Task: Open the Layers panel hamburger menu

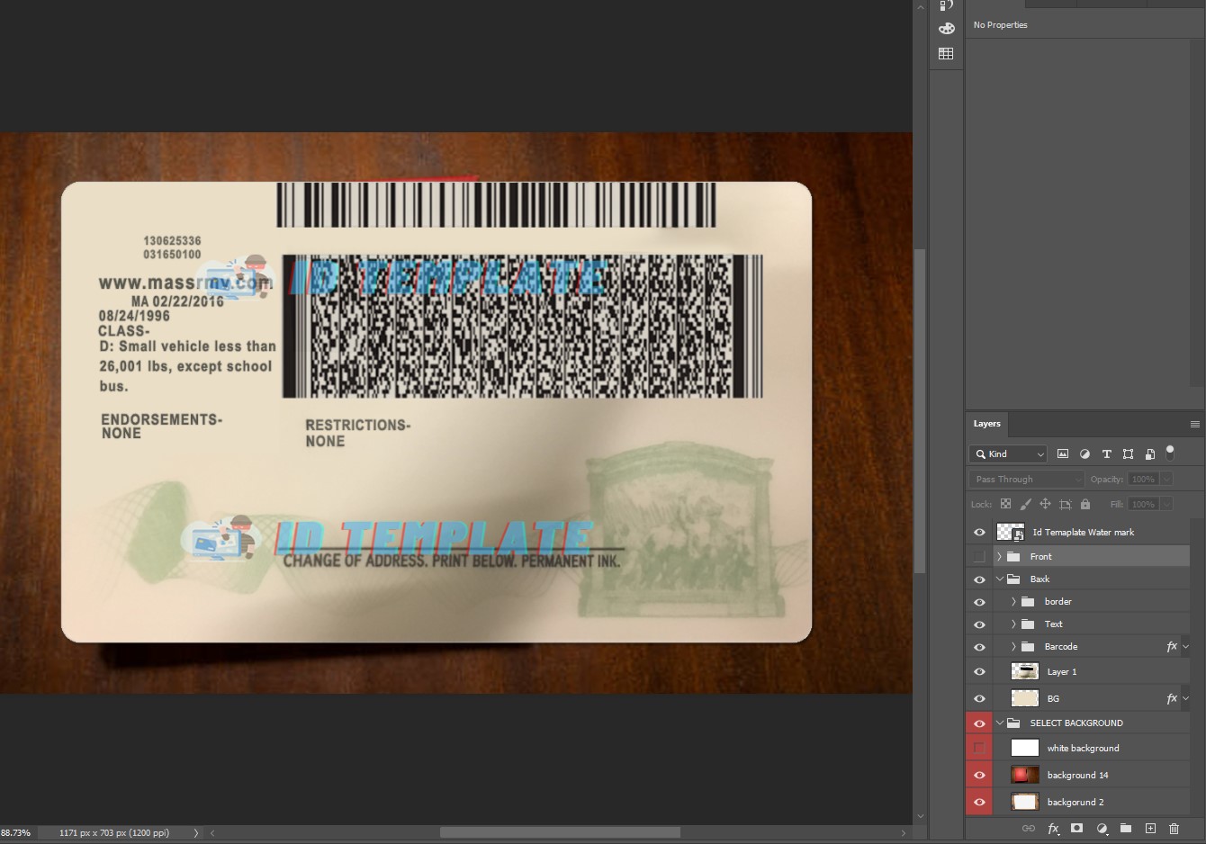Action: coord(1194,424)
